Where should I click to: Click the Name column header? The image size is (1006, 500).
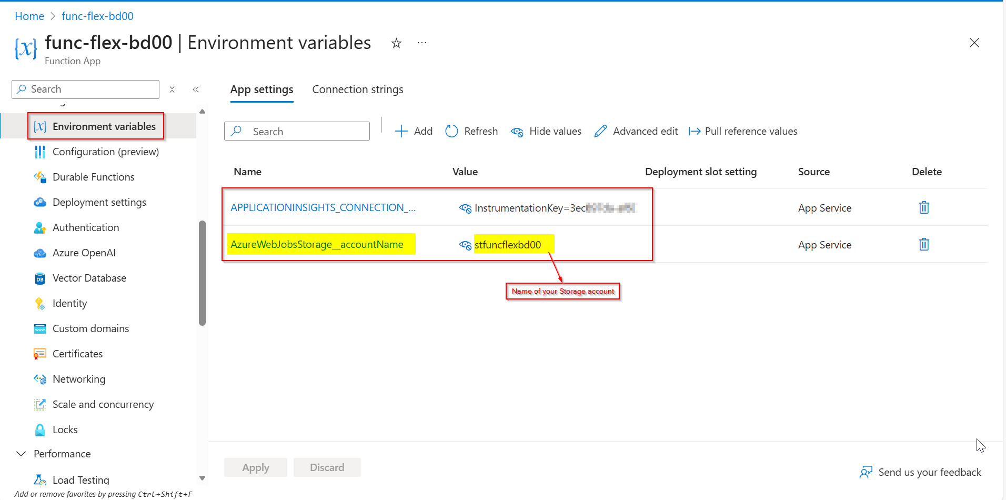point(247,172)
